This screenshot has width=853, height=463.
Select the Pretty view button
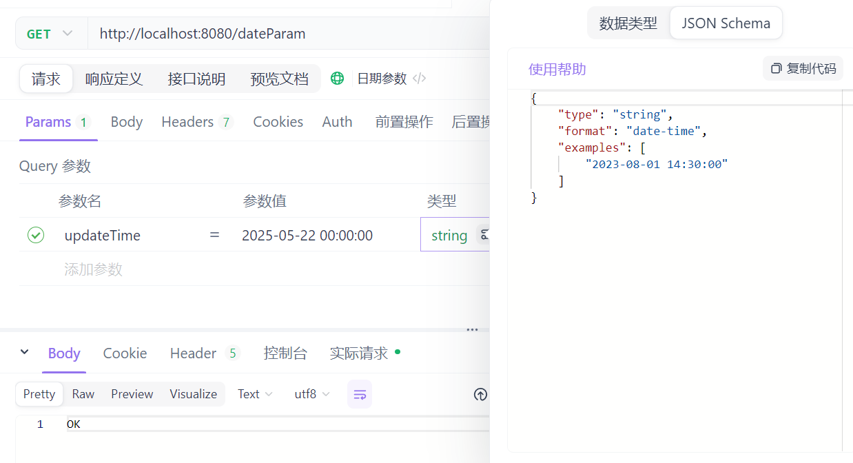click(x=39, y=394)
